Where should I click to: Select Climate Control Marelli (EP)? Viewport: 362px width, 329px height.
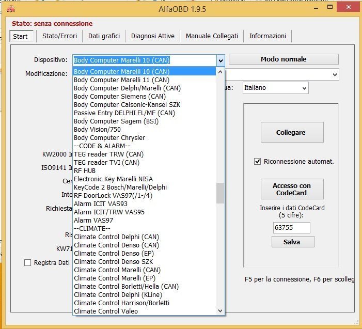coord(144,278)
